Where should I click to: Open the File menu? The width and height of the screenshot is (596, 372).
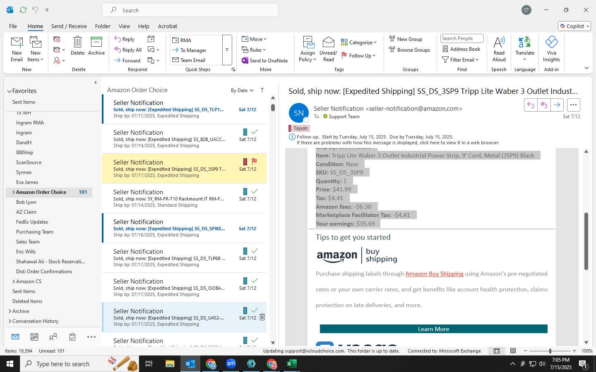13,26
